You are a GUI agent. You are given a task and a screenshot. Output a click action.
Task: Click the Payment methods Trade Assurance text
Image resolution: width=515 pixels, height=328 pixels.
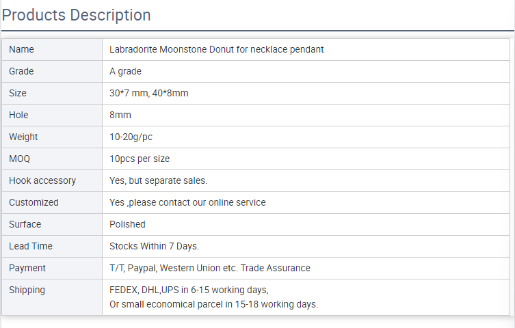click(x=209, y=268)
